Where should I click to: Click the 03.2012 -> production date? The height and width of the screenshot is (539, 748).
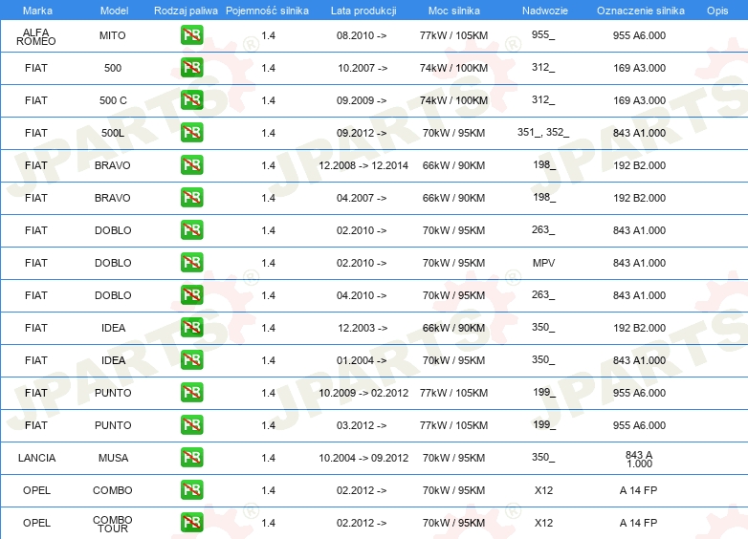(362, 425)
